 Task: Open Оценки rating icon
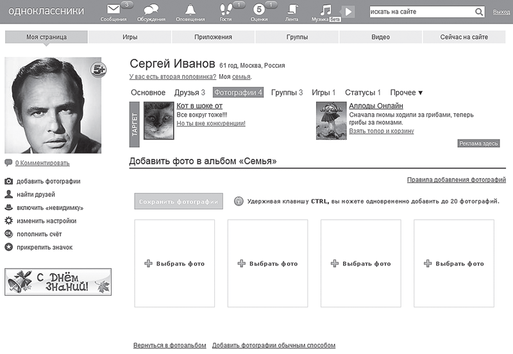click(x=259, y=10)
